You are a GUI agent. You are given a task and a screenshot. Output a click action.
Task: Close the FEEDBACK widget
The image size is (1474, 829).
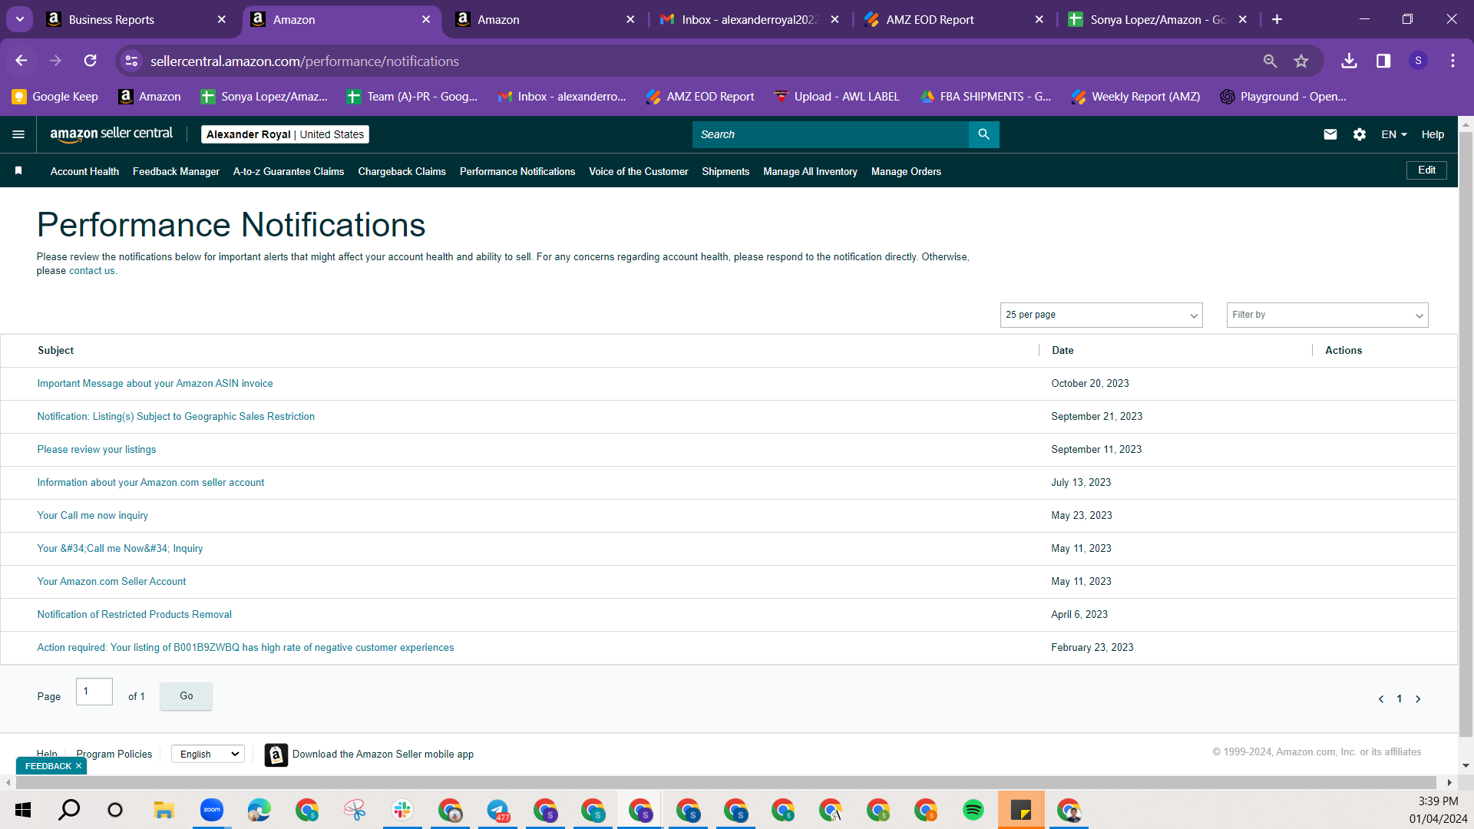[x=78, y=766]
